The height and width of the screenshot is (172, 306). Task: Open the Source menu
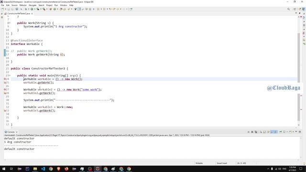pos(14,5)
